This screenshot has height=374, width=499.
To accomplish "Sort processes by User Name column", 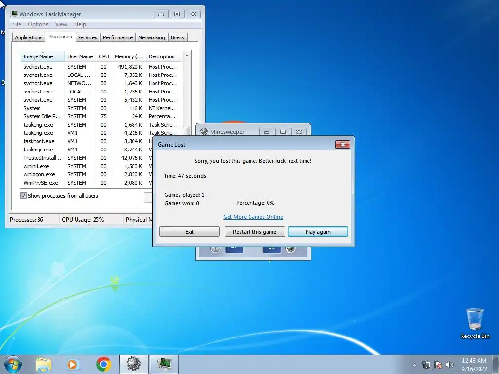I will click(x=80, y=56).
